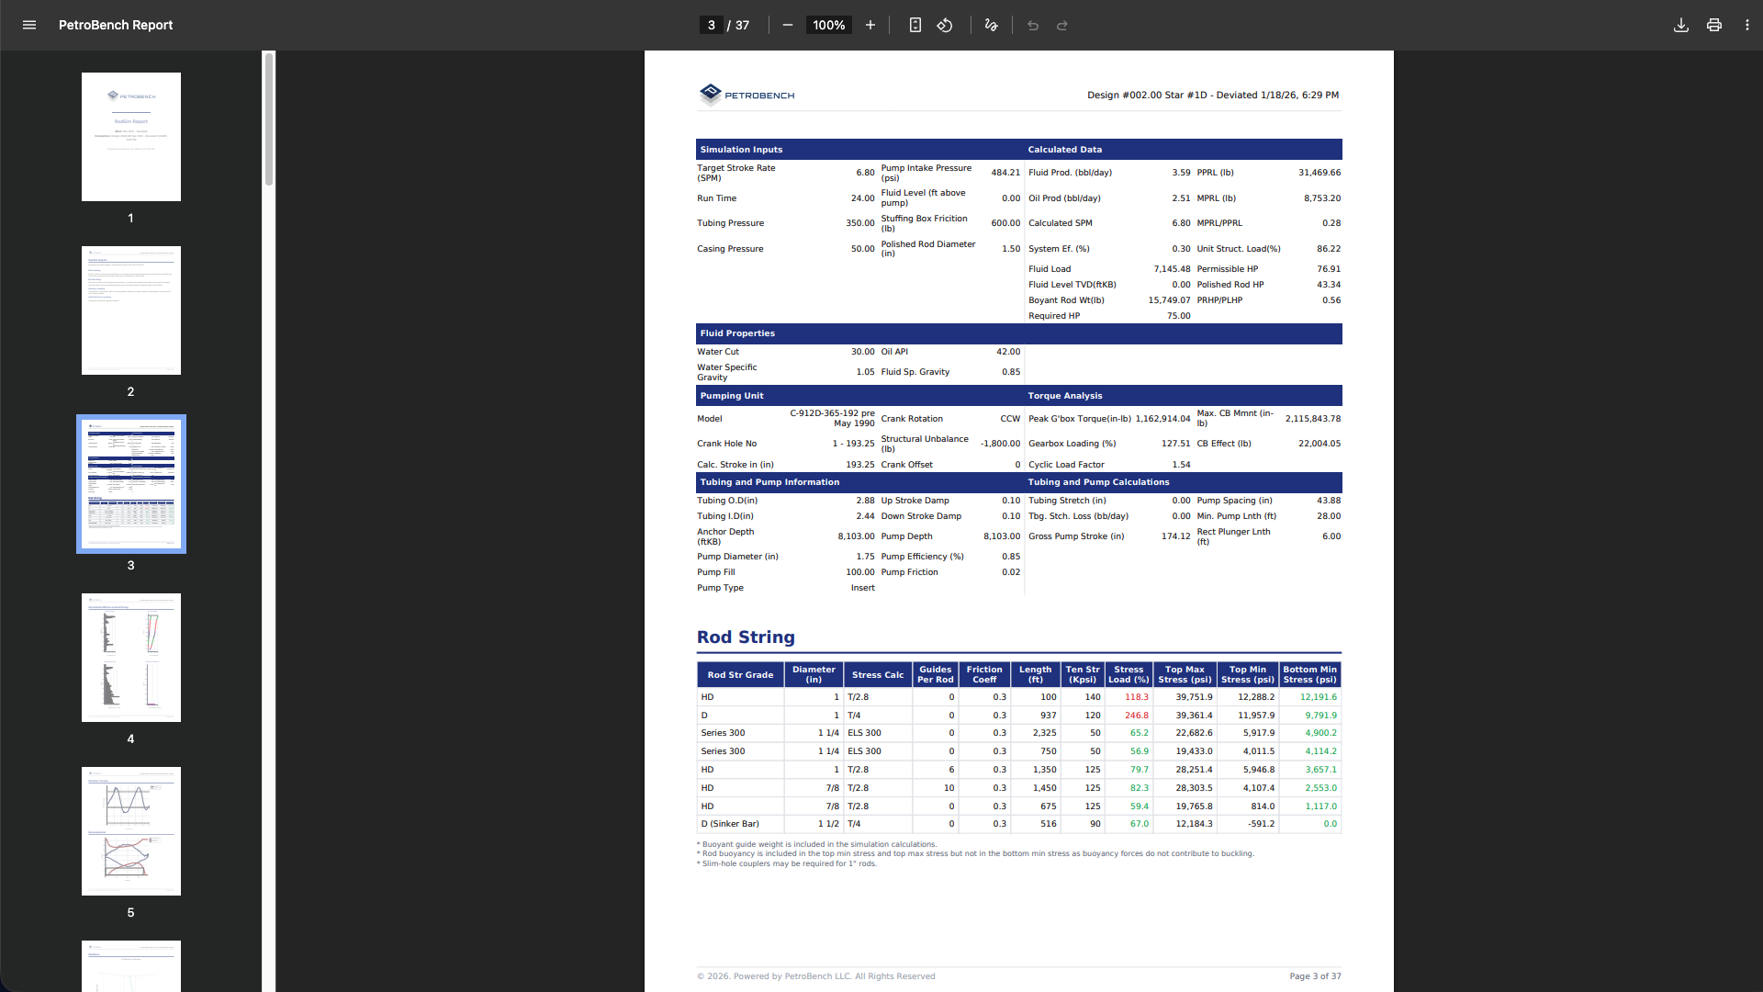Zoom out of the document

pyautogui.click(x=787, y=25)
